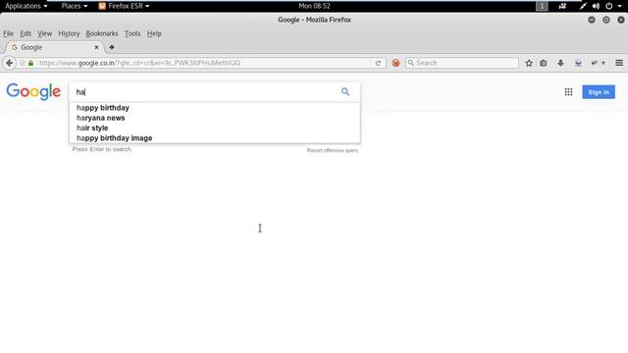Image resolution: width=628 pixels, height=353 pixels.
Task: Click the Sign in button
Action: [x=599, y=92]
